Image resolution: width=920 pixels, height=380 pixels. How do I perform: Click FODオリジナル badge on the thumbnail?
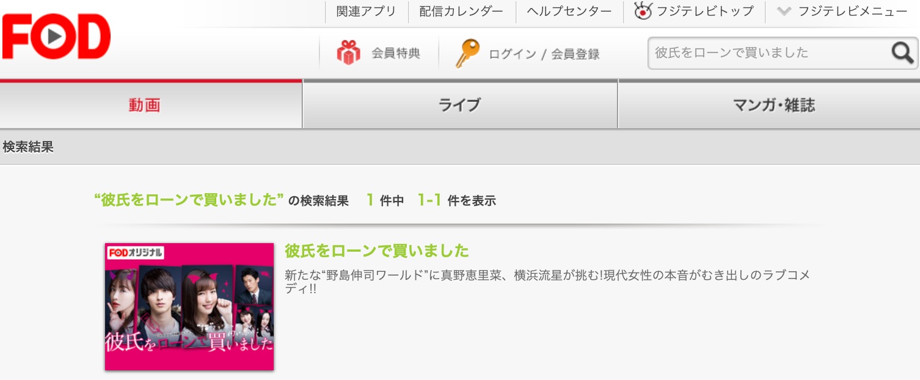pyautogui.click(x=136, y=252)
